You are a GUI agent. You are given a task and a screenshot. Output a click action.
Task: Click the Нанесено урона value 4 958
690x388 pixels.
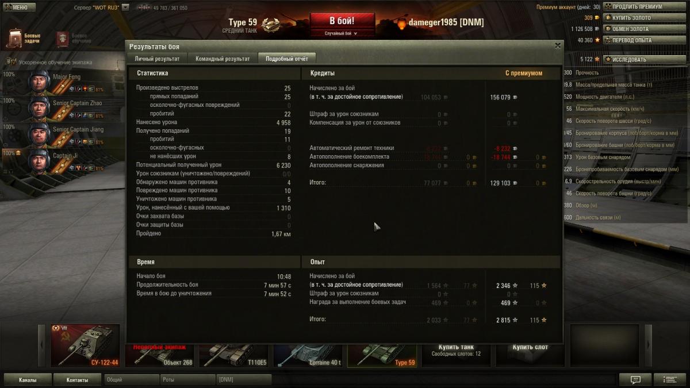283,122
